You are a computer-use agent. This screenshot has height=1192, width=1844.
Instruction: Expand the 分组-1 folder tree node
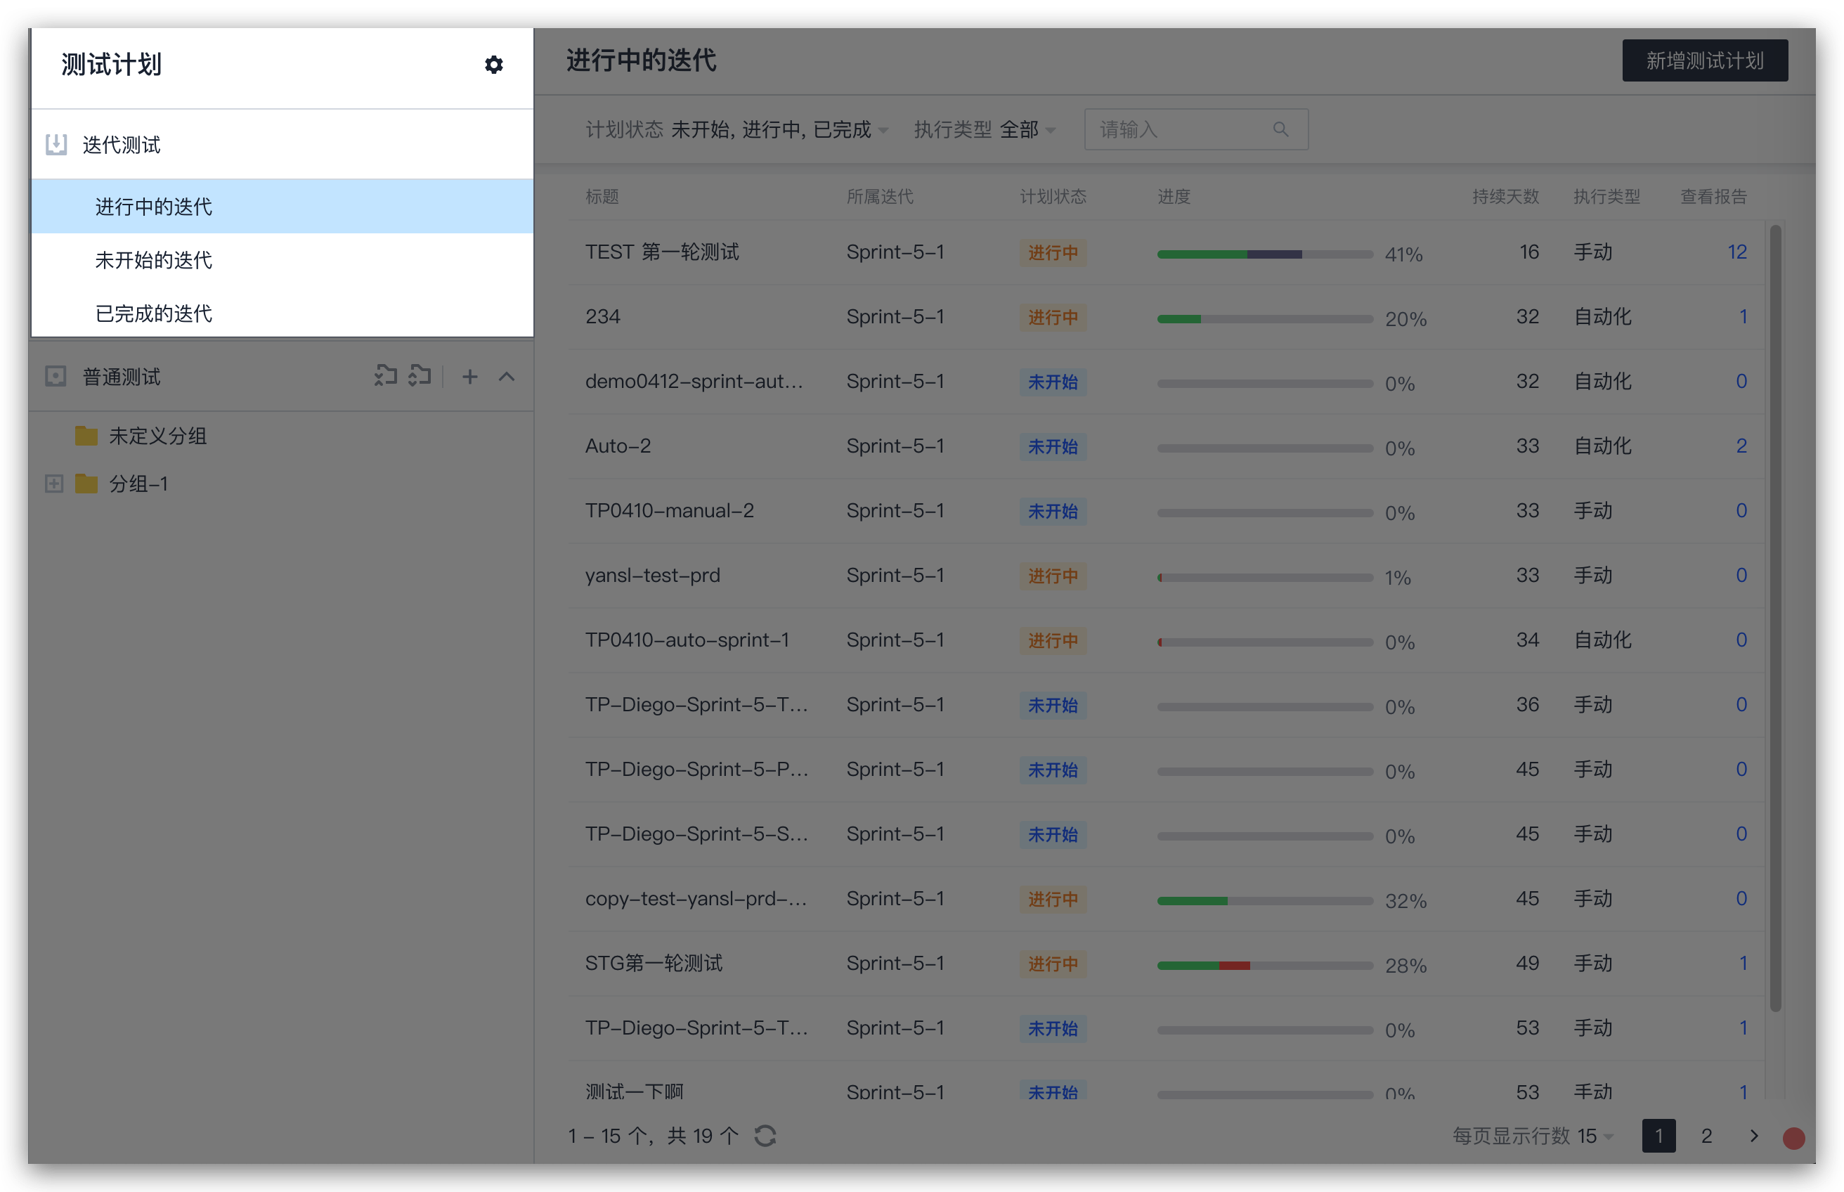pos(53,484)
